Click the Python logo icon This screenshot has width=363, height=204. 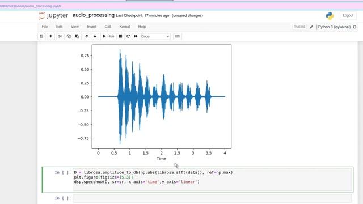coord(330,16)
